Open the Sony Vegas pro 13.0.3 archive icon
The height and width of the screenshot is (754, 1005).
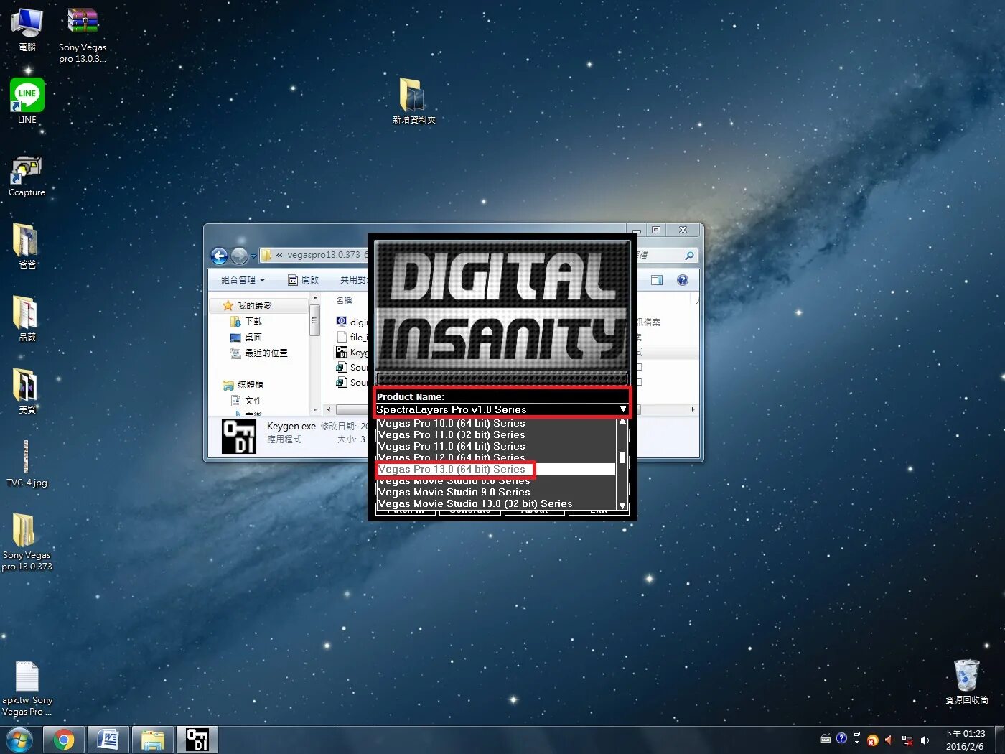click(x=83, y=34)
